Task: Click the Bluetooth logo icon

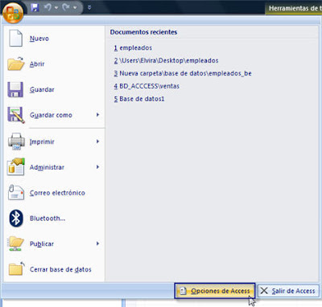Action: point(16,218)
